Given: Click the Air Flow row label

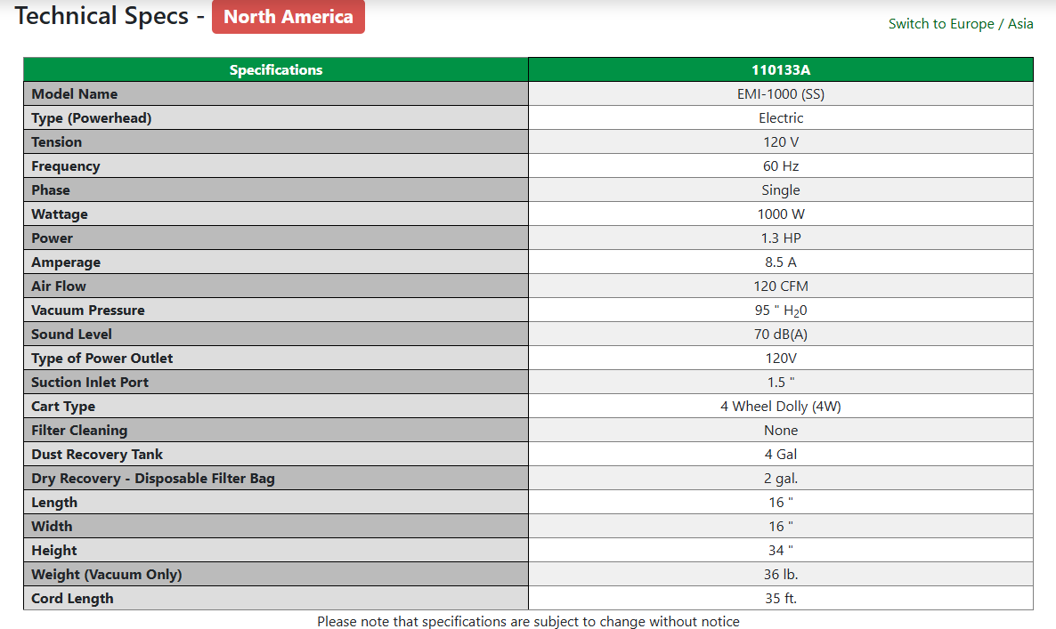Looking at the screenshot, I should [x=59, y=286].
